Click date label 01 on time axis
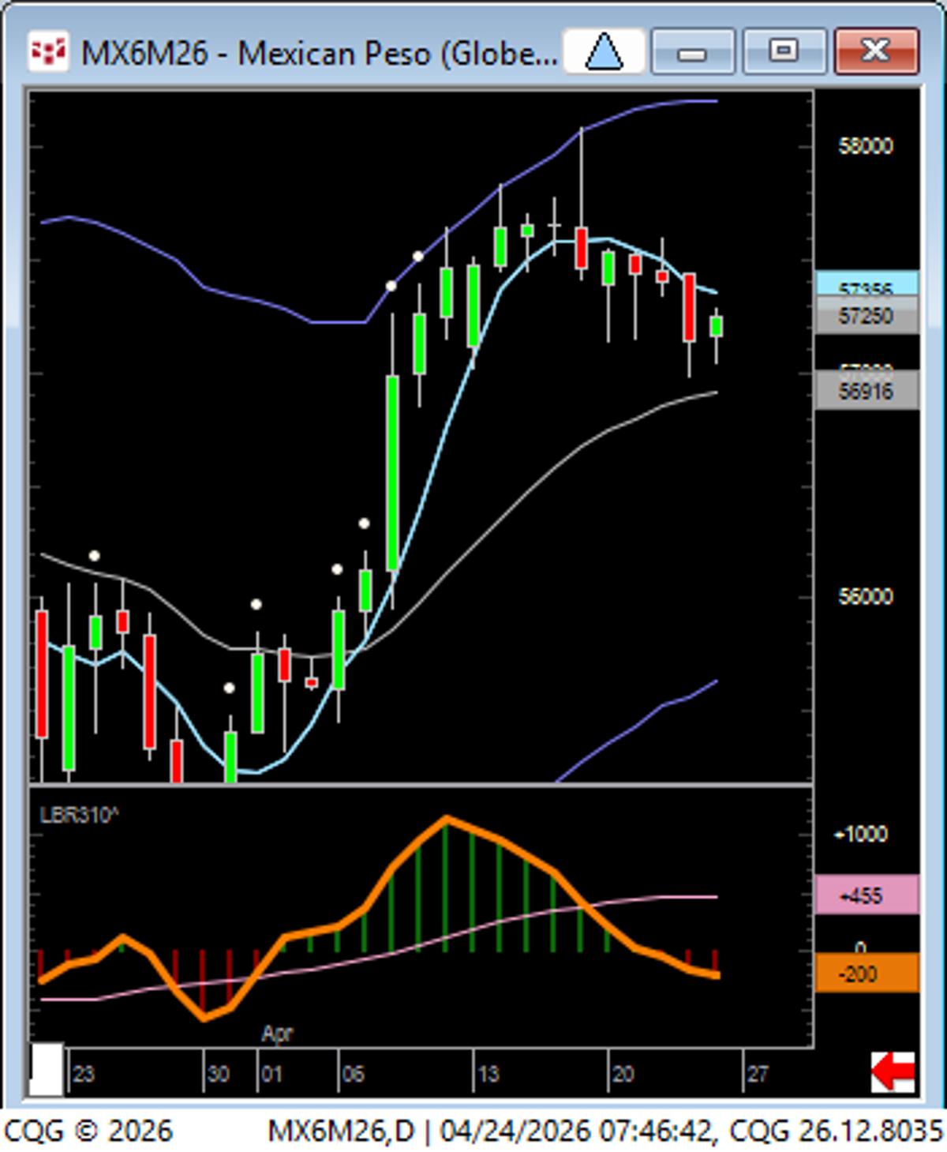Viewport: 947px width, 1152px height. [x=271, y=1074]
